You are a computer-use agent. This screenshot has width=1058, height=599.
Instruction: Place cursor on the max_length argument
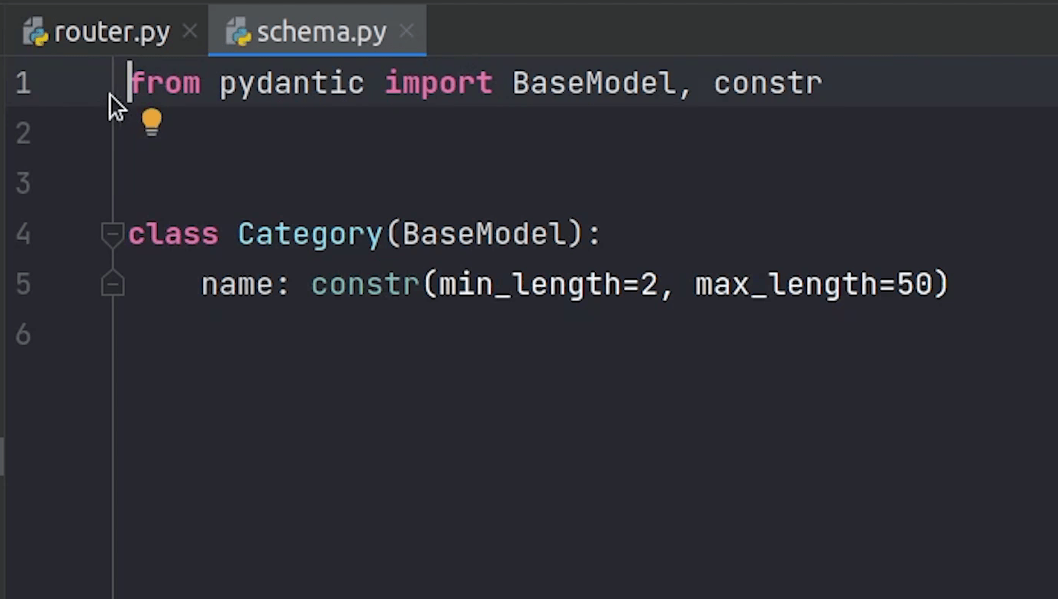(x=786, y=284)
